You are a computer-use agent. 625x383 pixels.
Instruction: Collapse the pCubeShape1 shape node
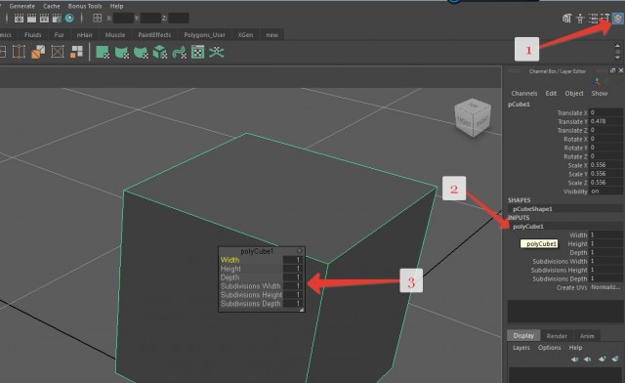coord(532,209)
